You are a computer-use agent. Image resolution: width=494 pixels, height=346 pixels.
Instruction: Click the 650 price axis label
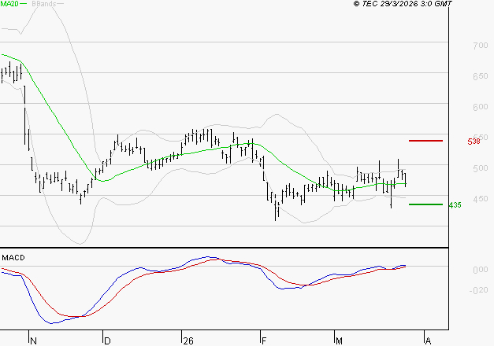(481, 76)
